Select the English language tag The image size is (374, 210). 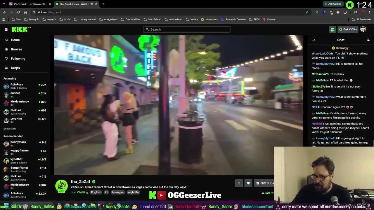[x=96, y=192]
